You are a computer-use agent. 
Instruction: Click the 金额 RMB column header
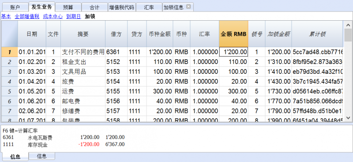[233, 34]
